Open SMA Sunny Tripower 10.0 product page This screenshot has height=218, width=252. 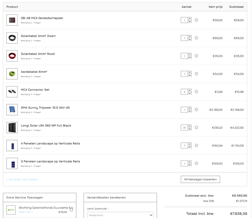(x=45, y=108)
